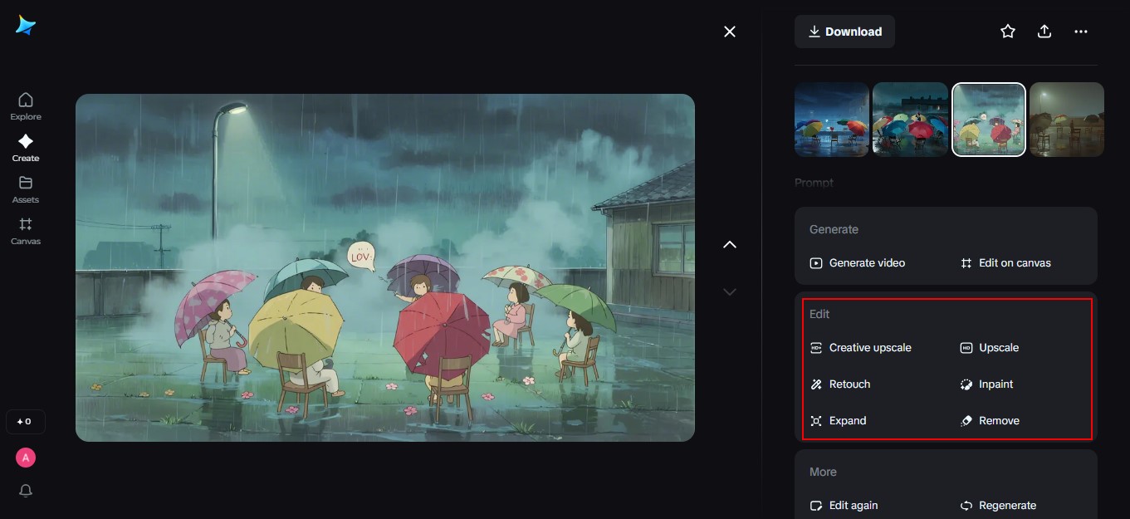
Task: Click the favorite star icon
Action: (1008, 32)
